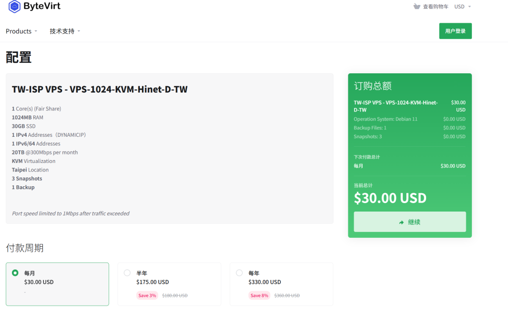Viewport: 508px width, 323px height.
Task: Open 查看购物车 view cart link
Action: [435, 6]
